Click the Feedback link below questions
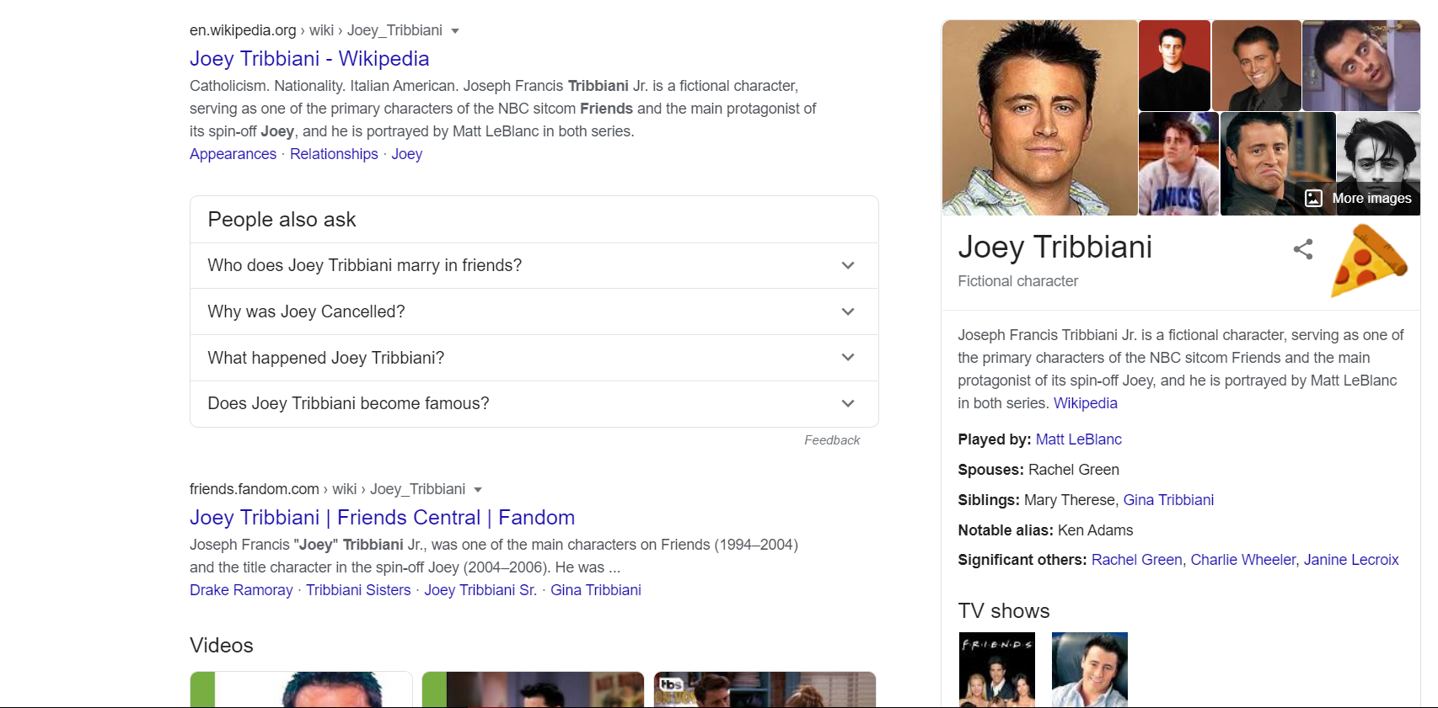This screenshot has width=1438, height=708. click(831, 440)
